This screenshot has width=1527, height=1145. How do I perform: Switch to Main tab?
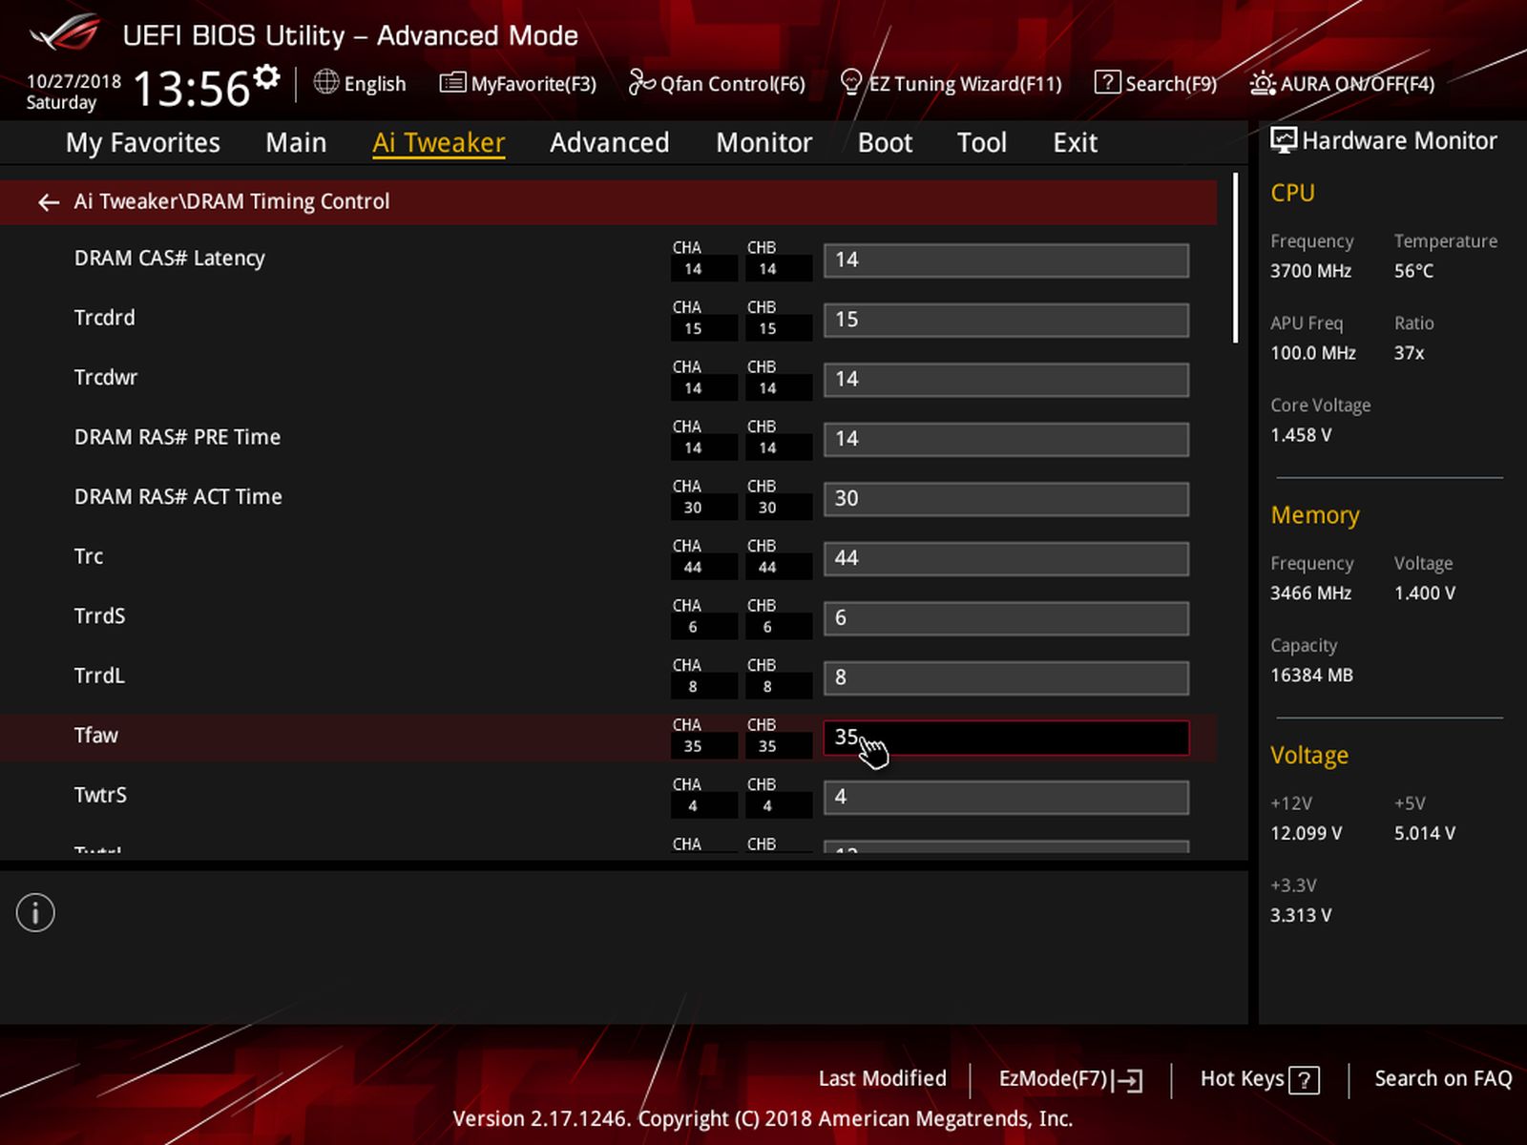[296, 143]
